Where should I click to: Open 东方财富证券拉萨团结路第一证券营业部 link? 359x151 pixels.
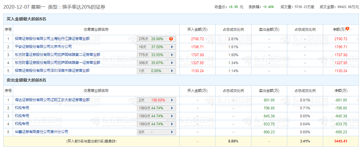click(58, 63)
